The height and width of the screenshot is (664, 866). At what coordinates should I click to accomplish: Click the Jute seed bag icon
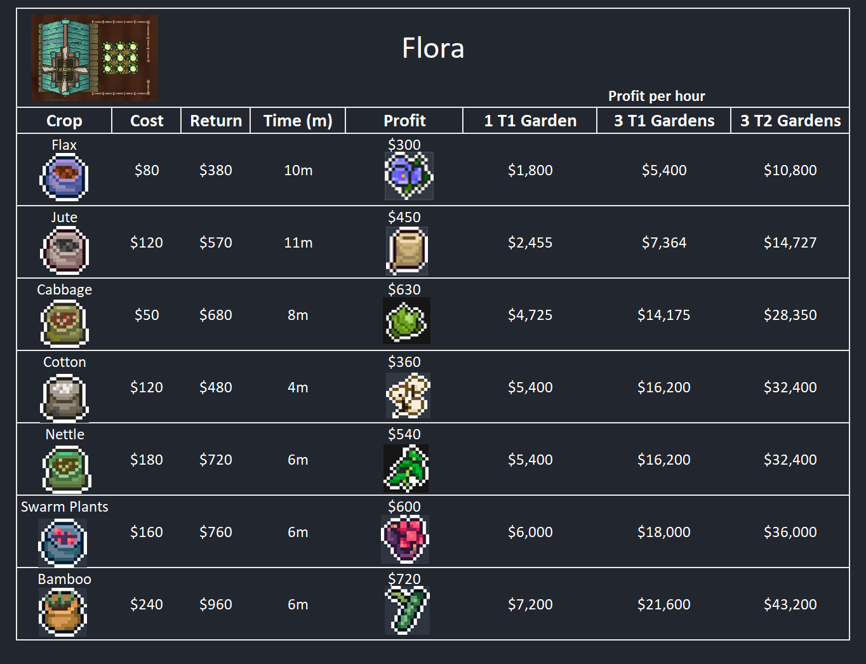(64, 250)
